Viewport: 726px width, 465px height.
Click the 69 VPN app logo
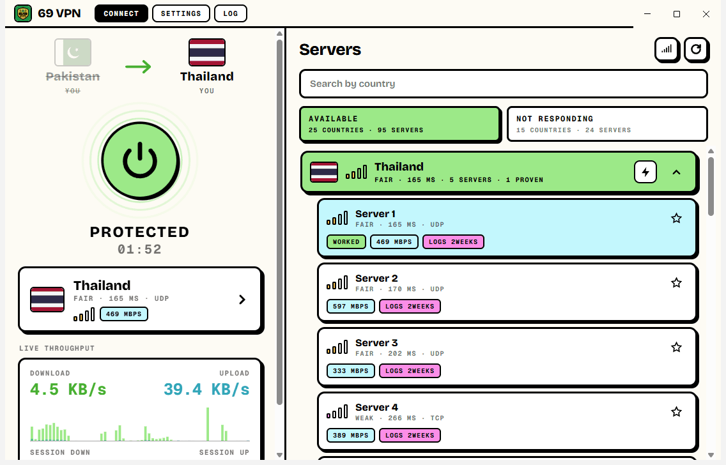(23, 13)
